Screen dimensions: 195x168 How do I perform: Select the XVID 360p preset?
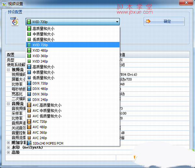pyautogui.click(x=73, y=56)
